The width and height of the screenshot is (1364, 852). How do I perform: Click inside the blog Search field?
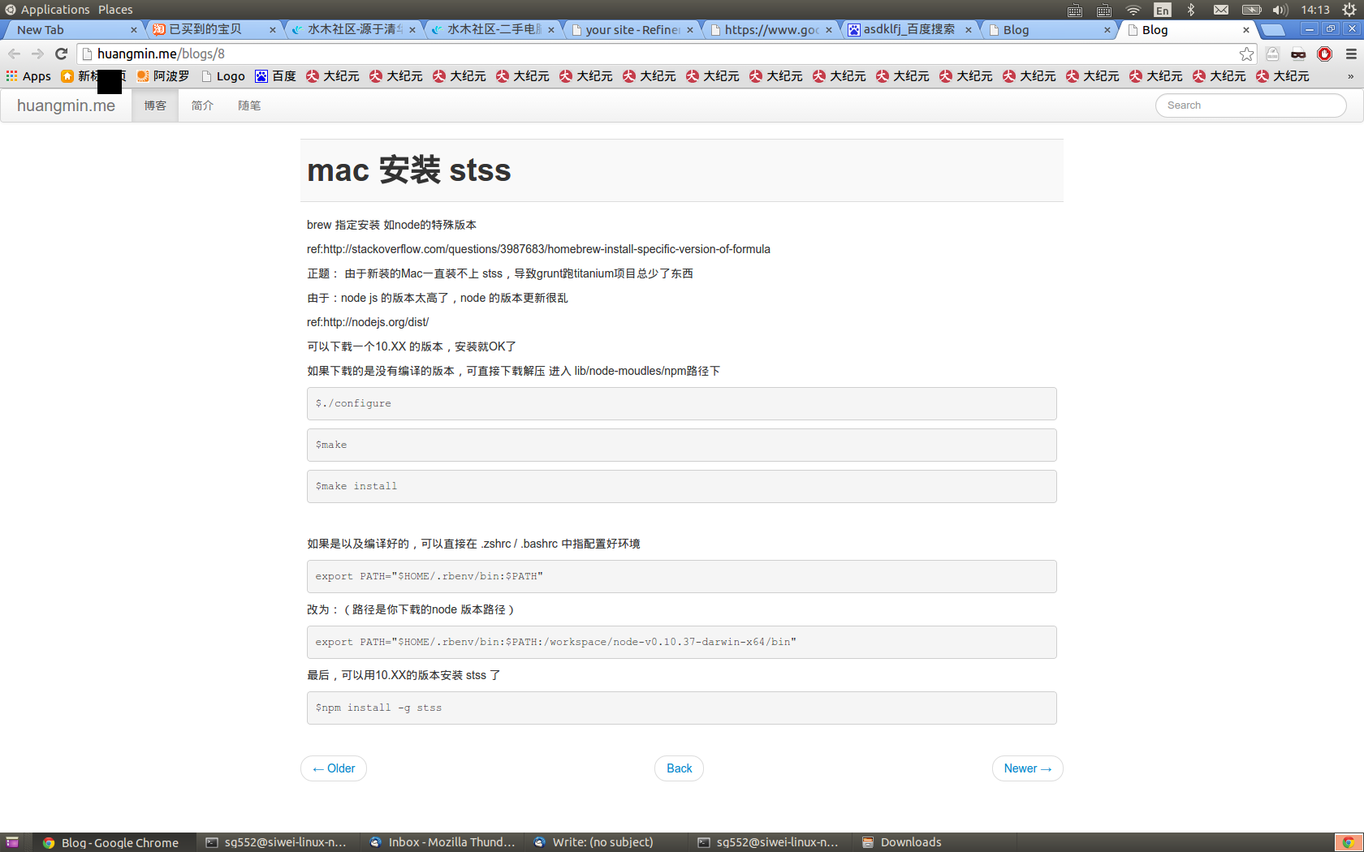coord(1250,105)
